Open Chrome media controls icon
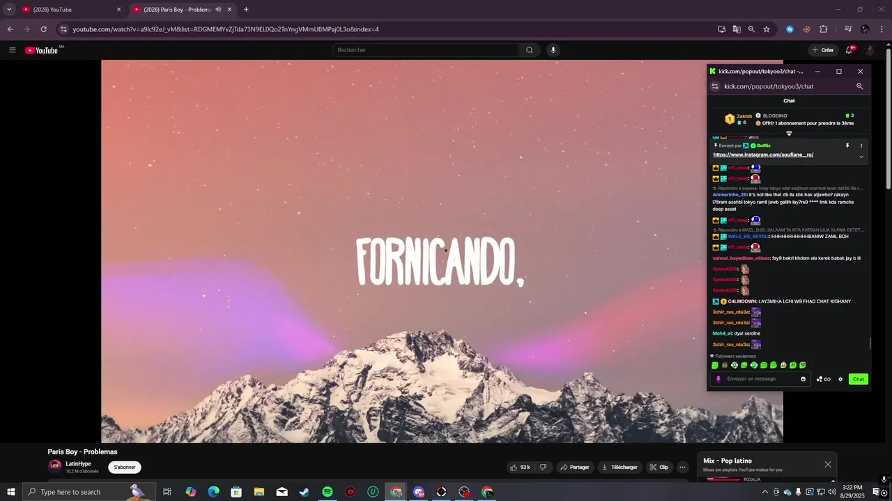 (x=848, y=29)
